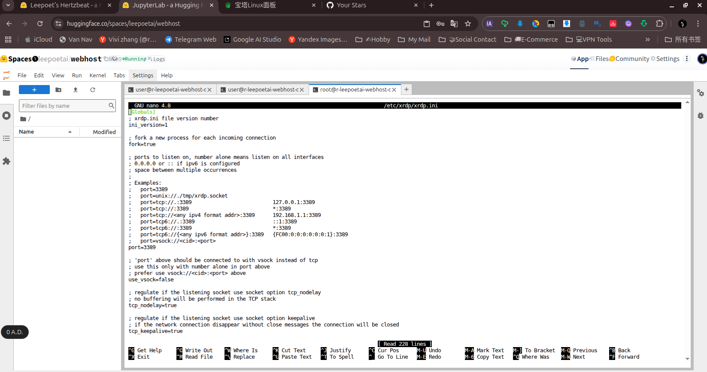The height and width of the screenshot is (372, 707).
Task: Open the Running Terminals and Kernels panel
Action: tap(6, 116)
